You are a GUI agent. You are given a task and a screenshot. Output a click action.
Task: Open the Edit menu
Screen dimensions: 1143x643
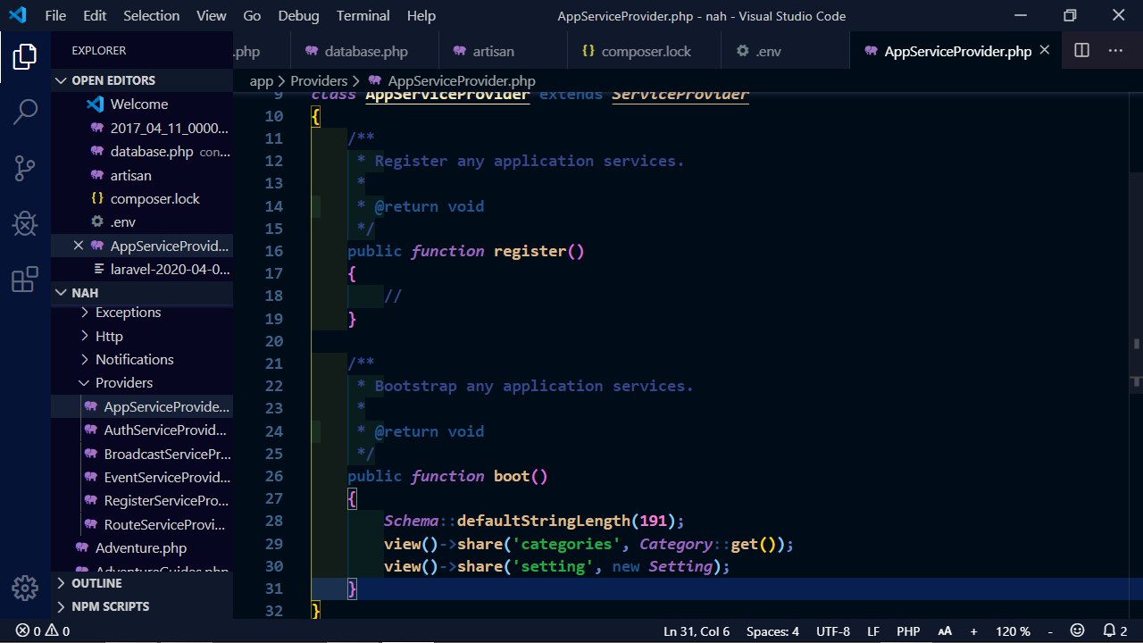point(95,15)
